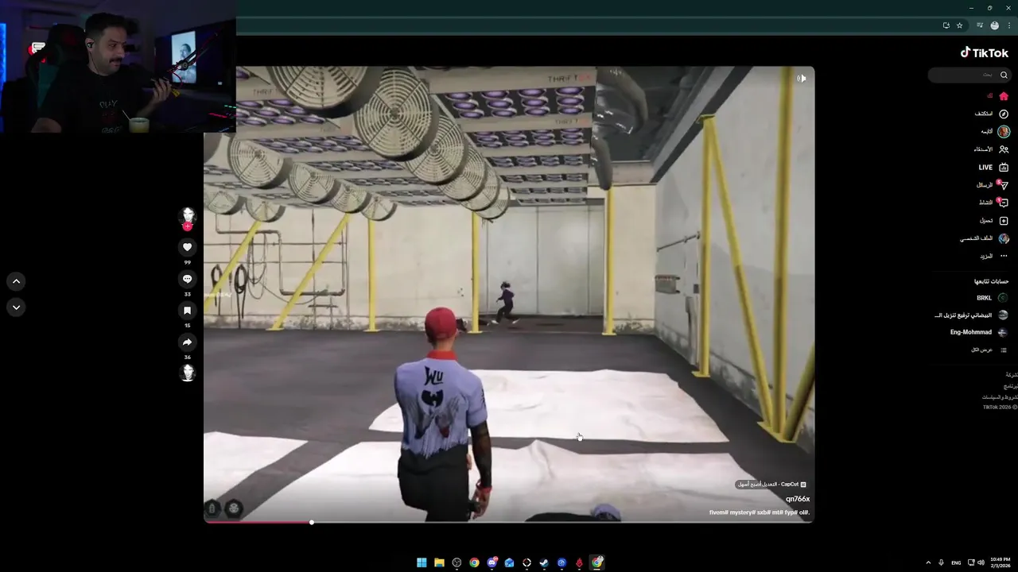Open the tray volume speaker icon

(x=981, y=562)
